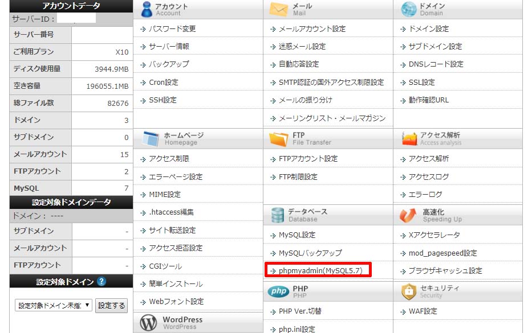The image size is (528, 333).
Task: Click the FTP folder icon
Action: [x=279, y=139]
